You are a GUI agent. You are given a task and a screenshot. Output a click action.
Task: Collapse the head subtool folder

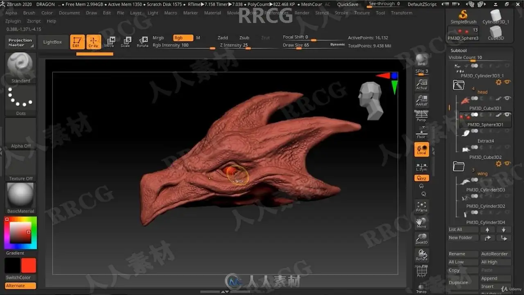458,85
